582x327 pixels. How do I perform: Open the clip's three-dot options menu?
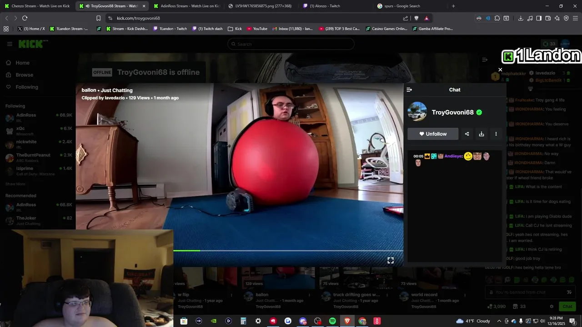(496, 134)
